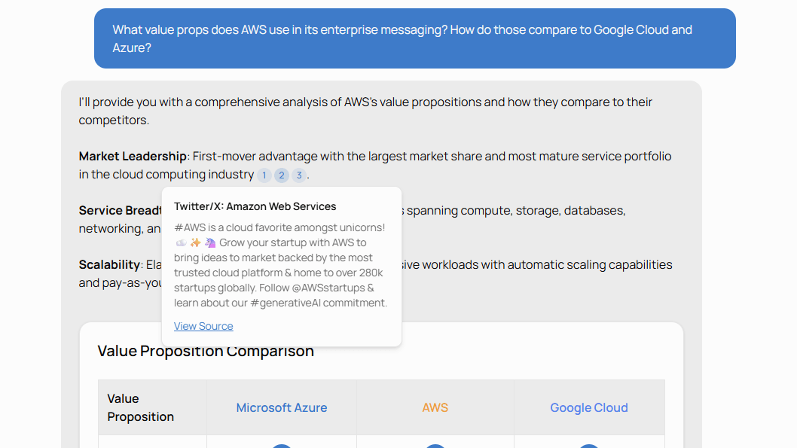Screen dimensions: 797x448
Task: Click citation badge number 2
Action: click(x=281, y=175)
